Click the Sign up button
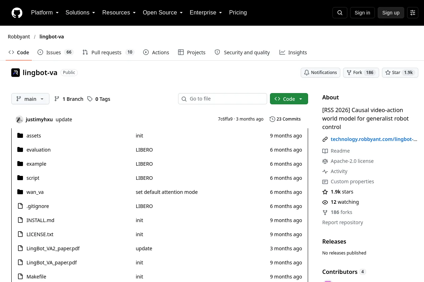Screen dimensions: 424x282 pyautogui.click(x=391, y=13)
